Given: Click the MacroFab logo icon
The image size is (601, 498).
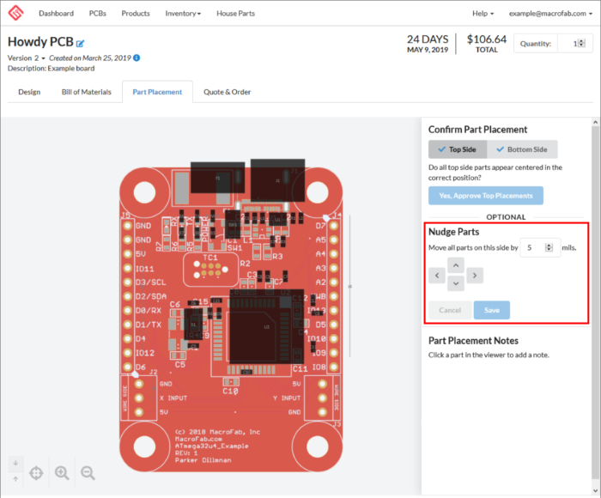Looking at the screenshot, I should 16,14.
